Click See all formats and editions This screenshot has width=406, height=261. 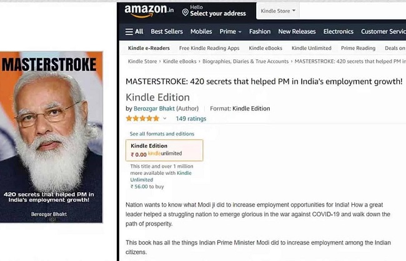162,134
